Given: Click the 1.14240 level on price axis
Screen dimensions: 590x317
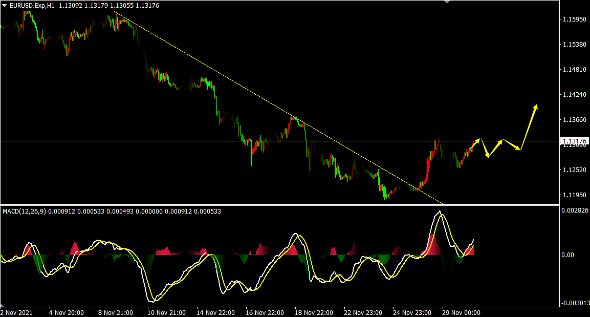Looking at the screenshot, I should (x=574, y=95).
